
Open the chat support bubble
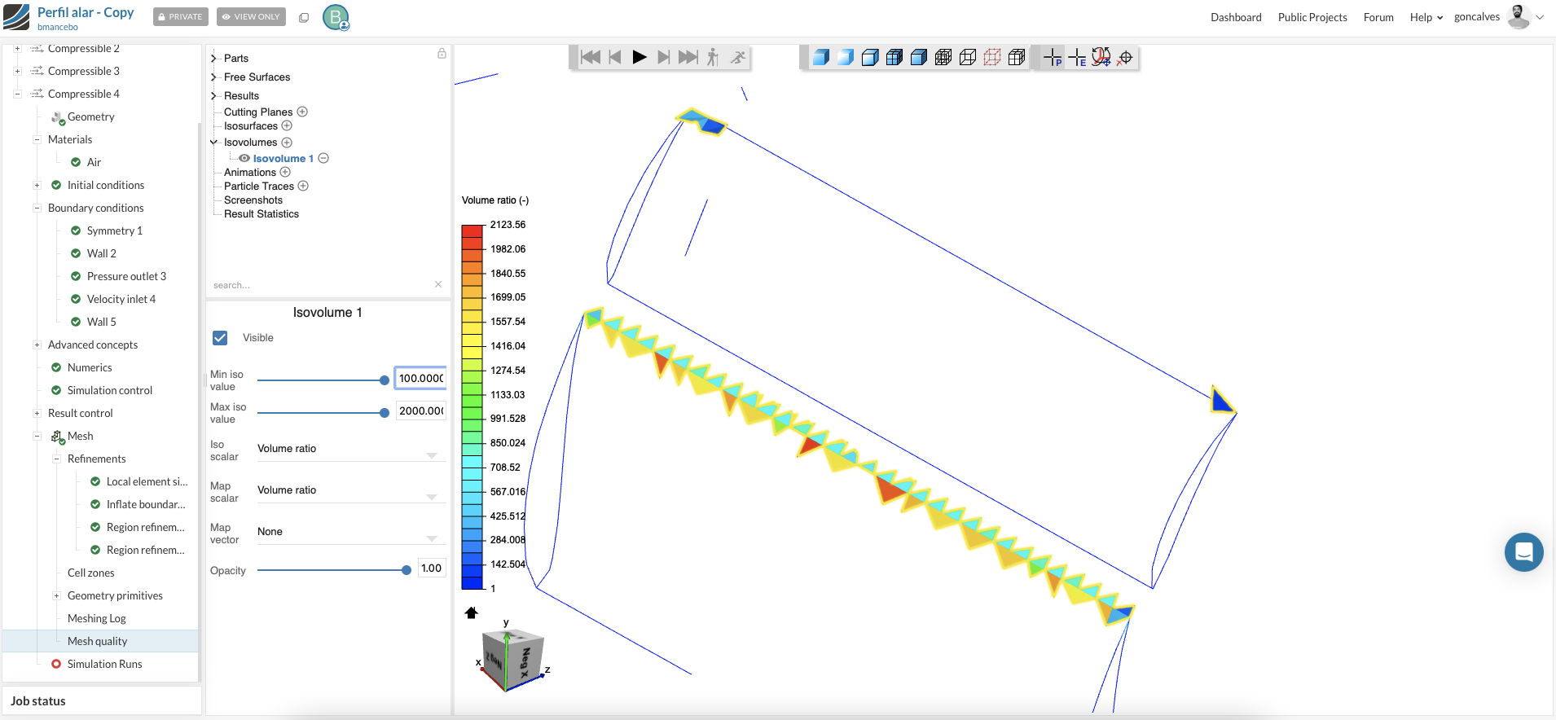1523,552
